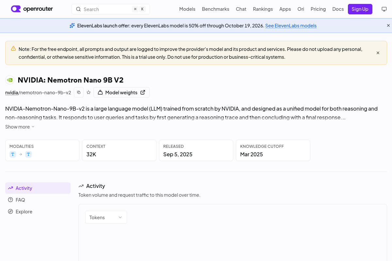The height and width of the screenshot is (261, 392).
Task: Select the Activity sidebar tab
Action: coord(38,188)
